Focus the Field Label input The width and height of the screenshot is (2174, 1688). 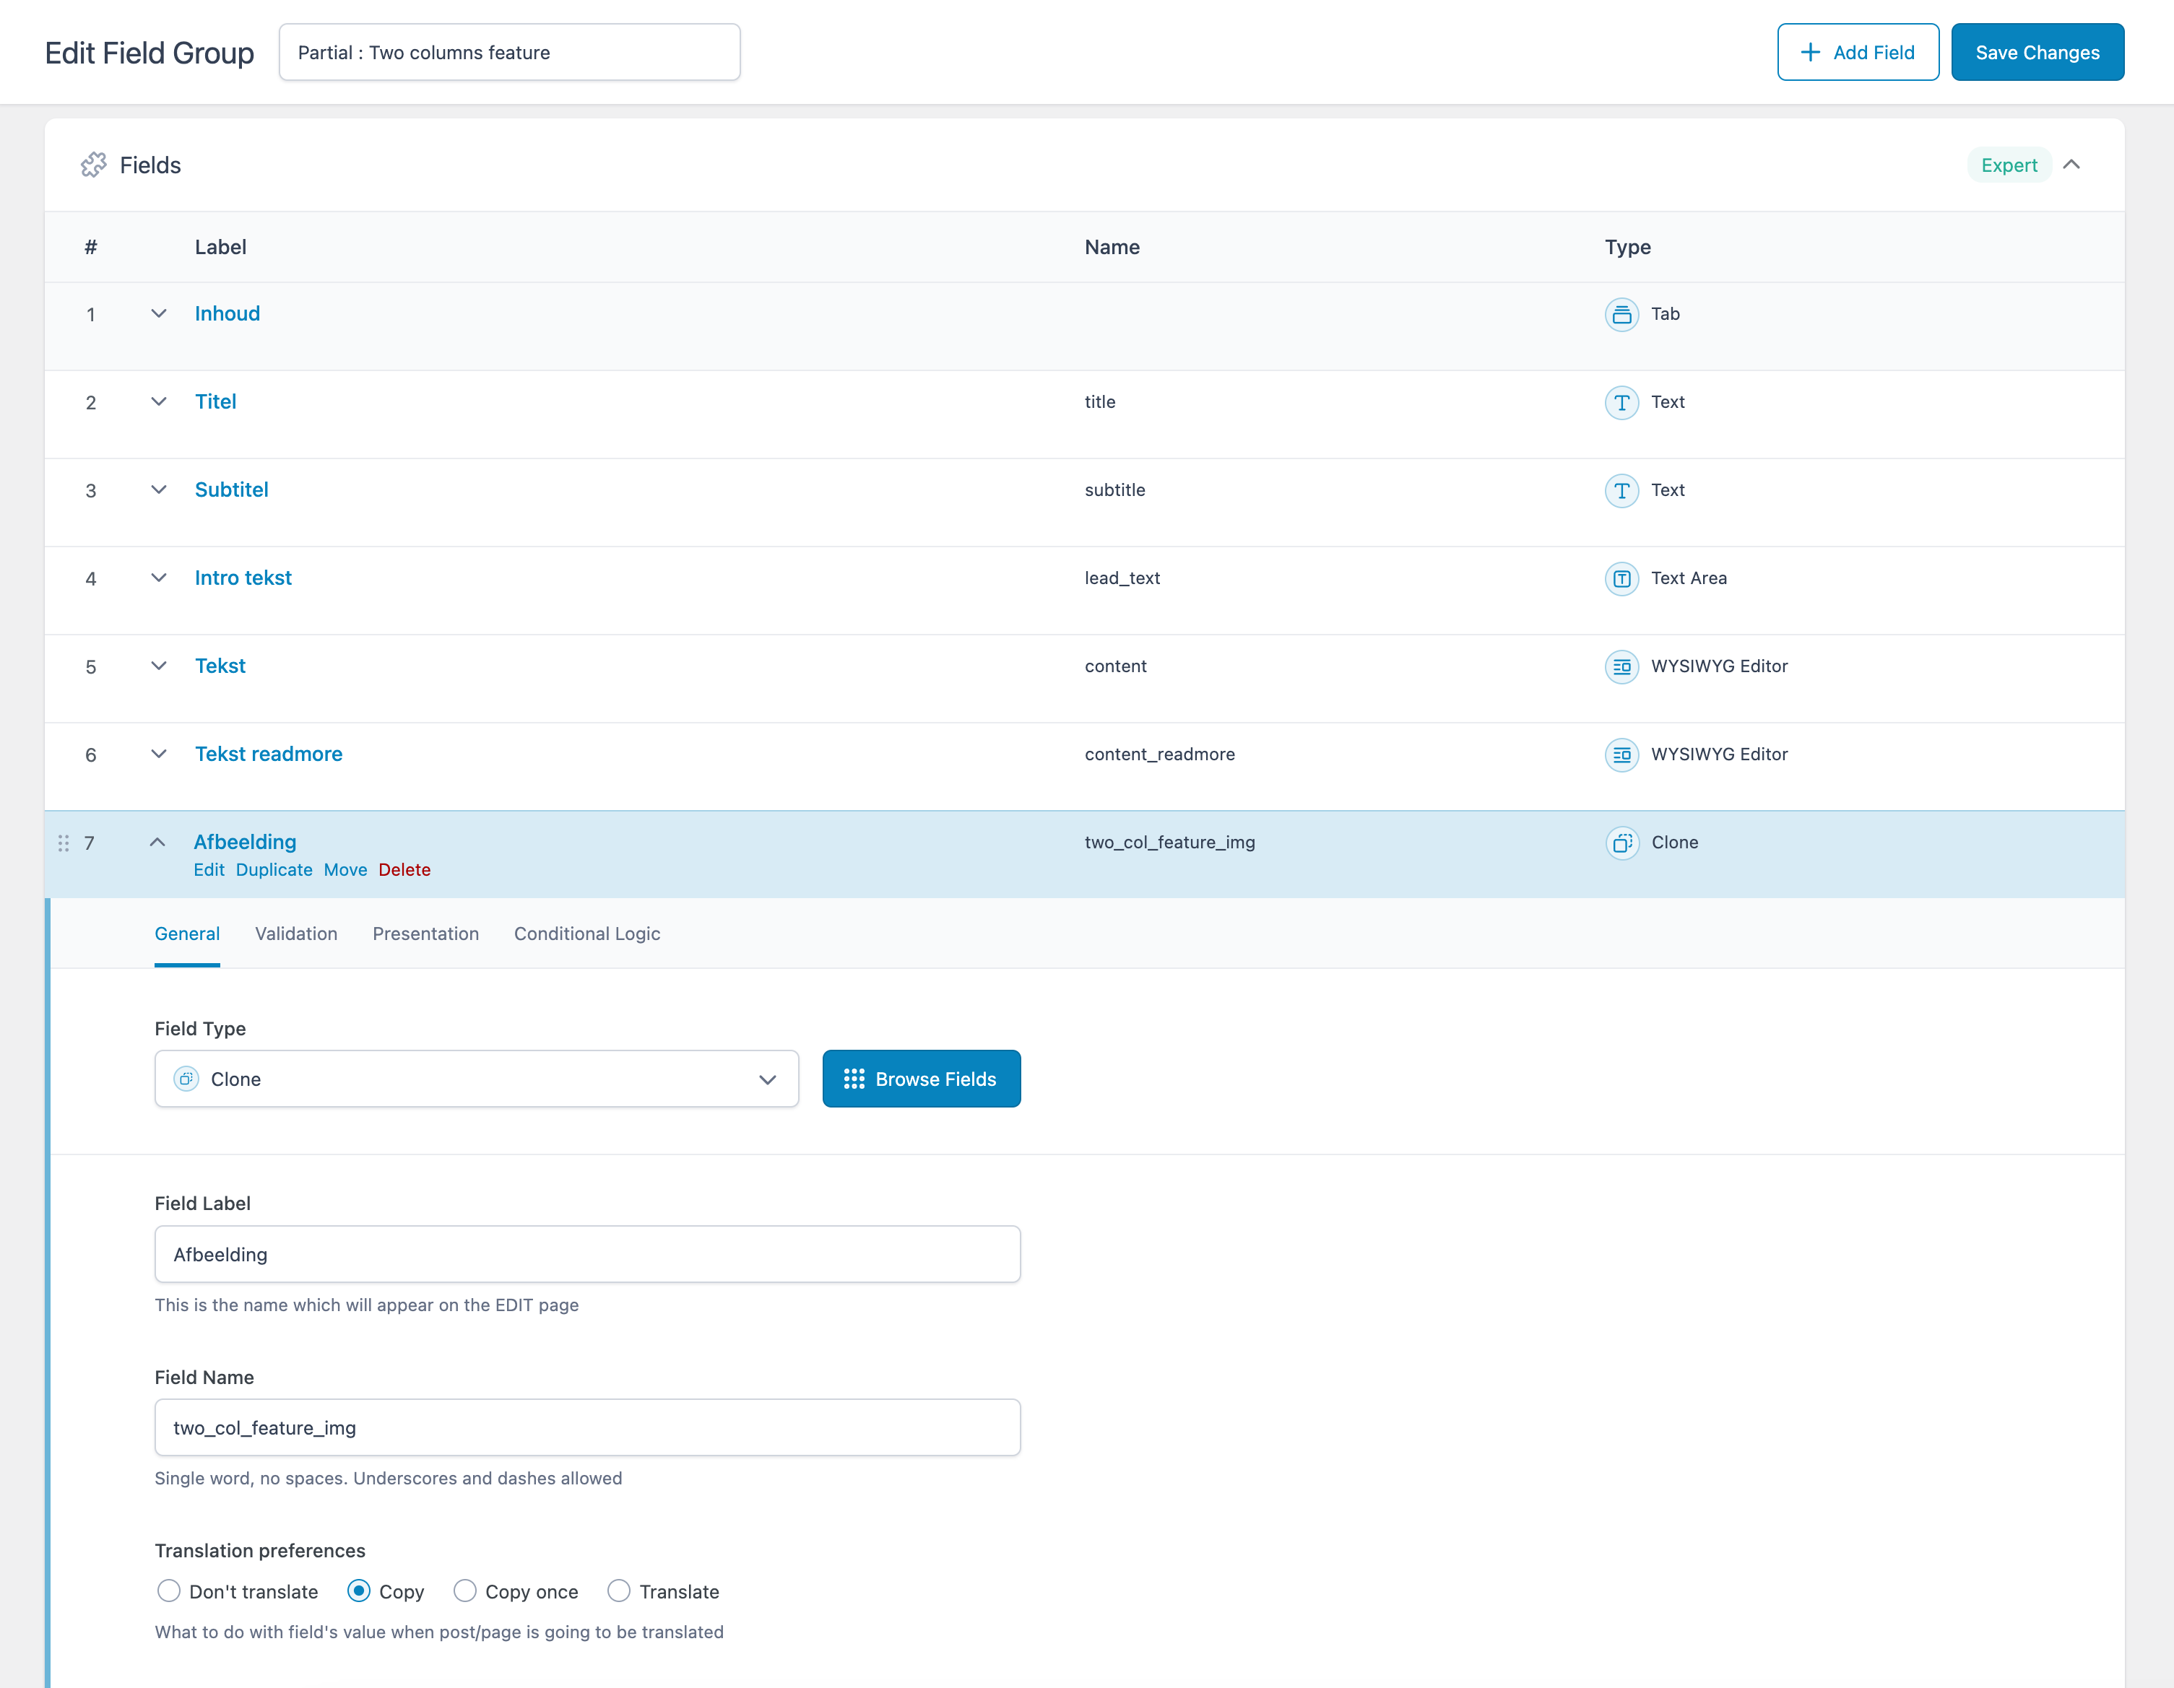click(587, 1254)
